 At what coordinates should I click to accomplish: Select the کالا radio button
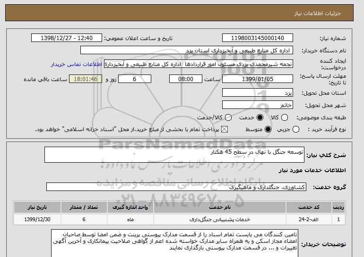[285, 117]
